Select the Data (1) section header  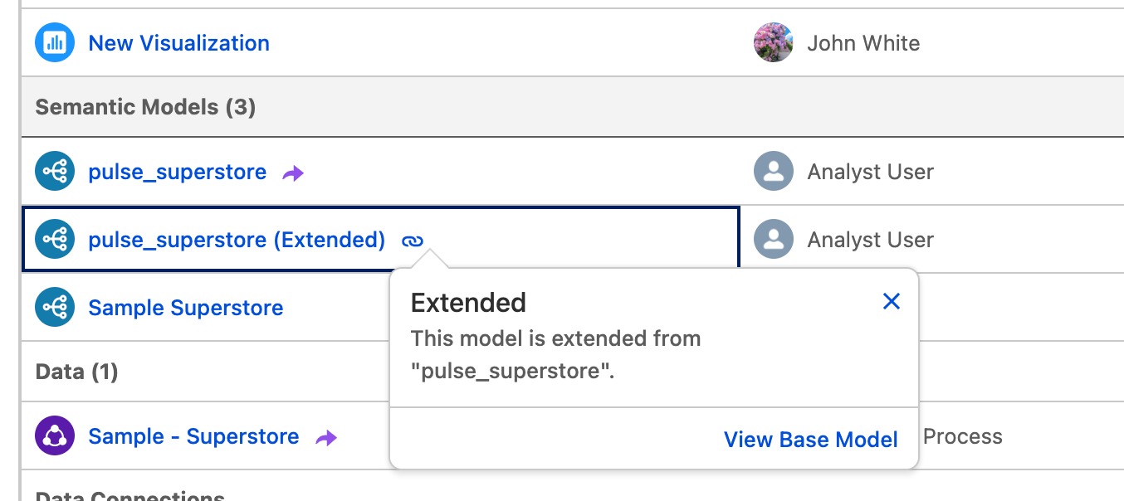[76, 372]
